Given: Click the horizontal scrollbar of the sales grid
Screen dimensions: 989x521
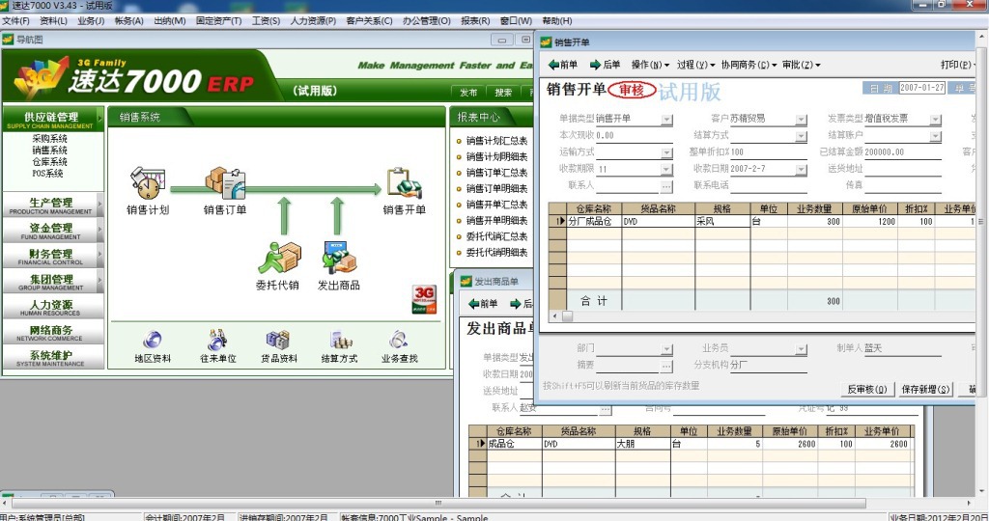Looking at the screenshot, I should pyautogui.click(x=763, y=315).
